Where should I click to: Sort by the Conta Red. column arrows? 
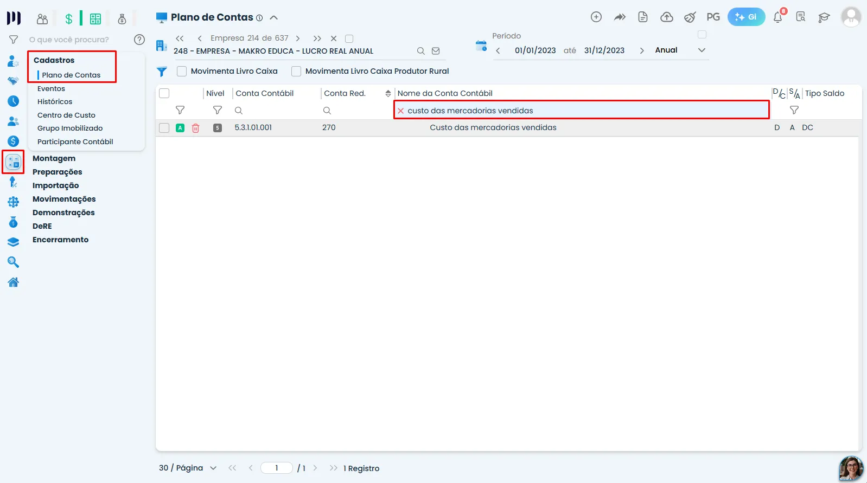click(388, 93)
